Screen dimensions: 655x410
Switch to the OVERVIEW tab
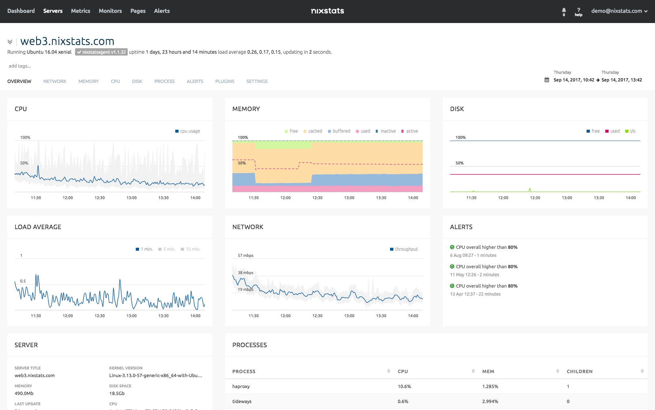pos(19,81)
